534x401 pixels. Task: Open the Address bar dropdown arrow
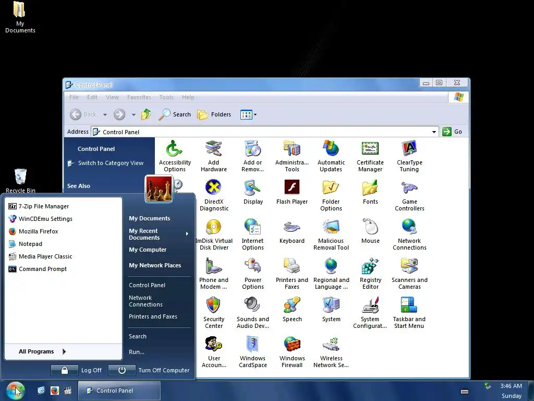(434, 132)
